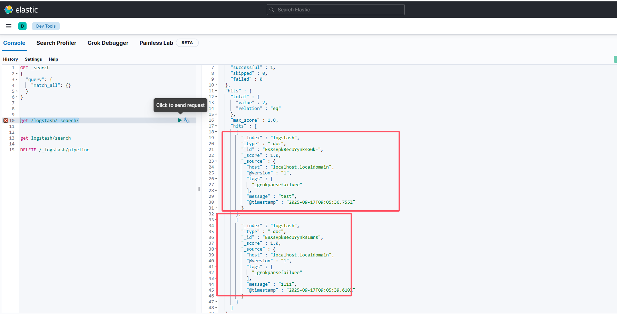The height and width of the screenshot is (314, 617).
Task: Collapse the total fold arrow on output line 12
Action: pos(216,97)
